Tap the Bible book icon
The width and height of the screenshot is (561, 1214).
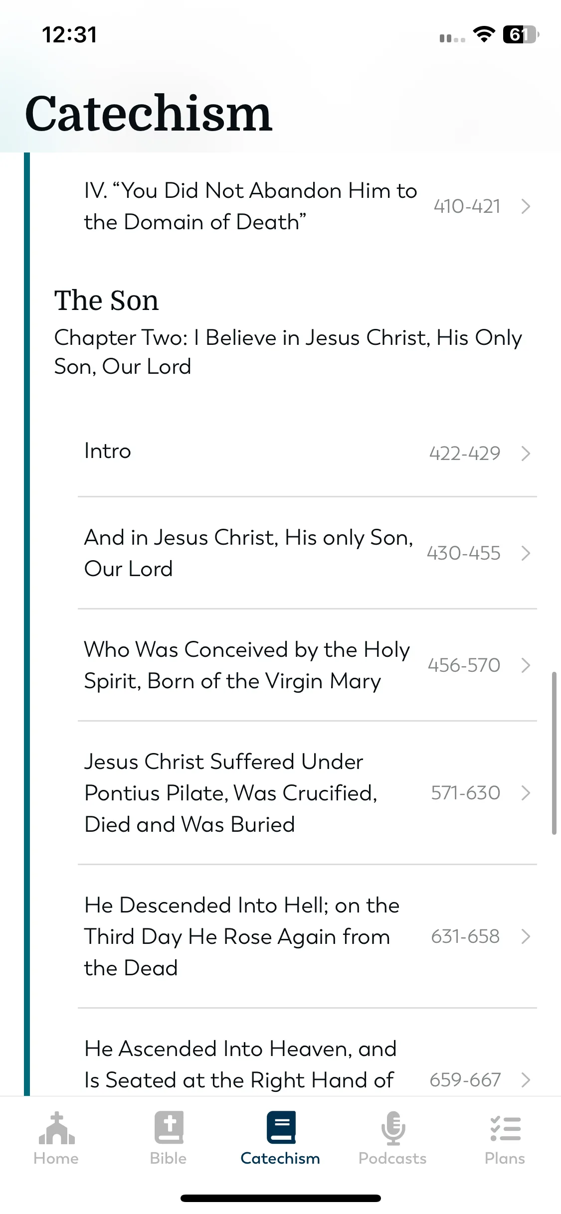169,1127
